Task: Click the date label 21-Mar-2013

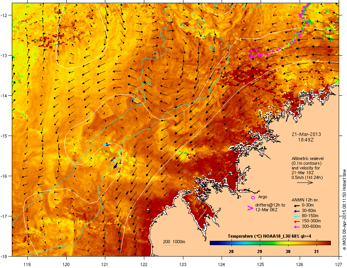Action: coord(306,134)
